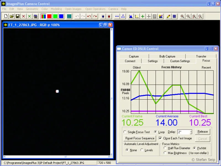
Task: Click the first zoom in magnifier
Action: click(182, 16)
